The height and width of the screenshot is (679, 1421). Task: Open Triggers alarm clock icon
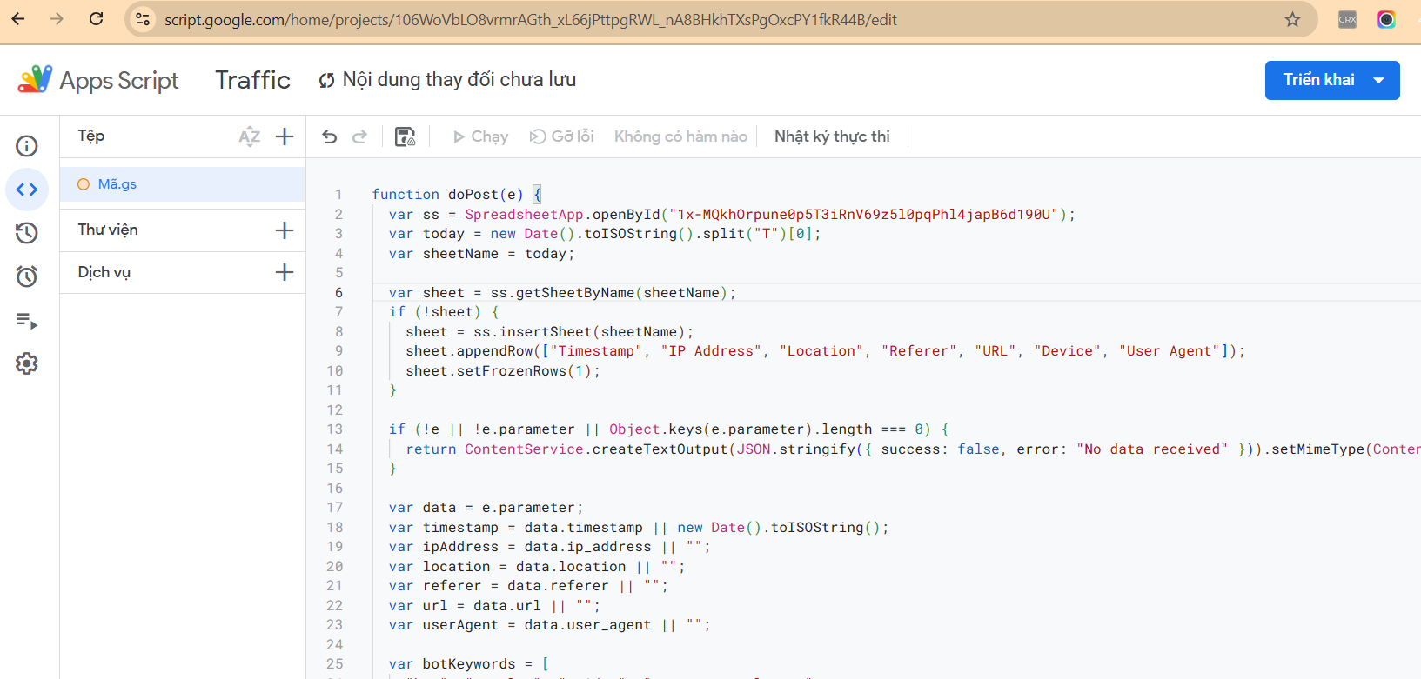[27, 276]
